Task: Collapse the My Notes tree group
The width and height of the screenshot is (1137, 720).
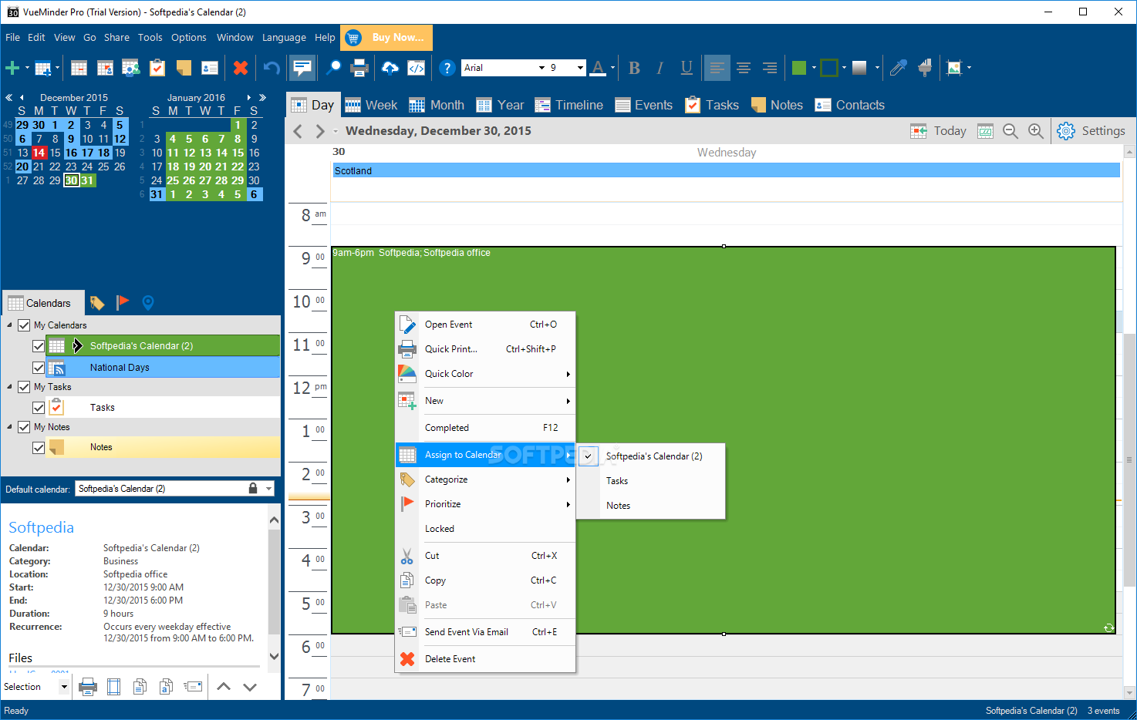Action: pyautogui.click(x=10, y=427)
